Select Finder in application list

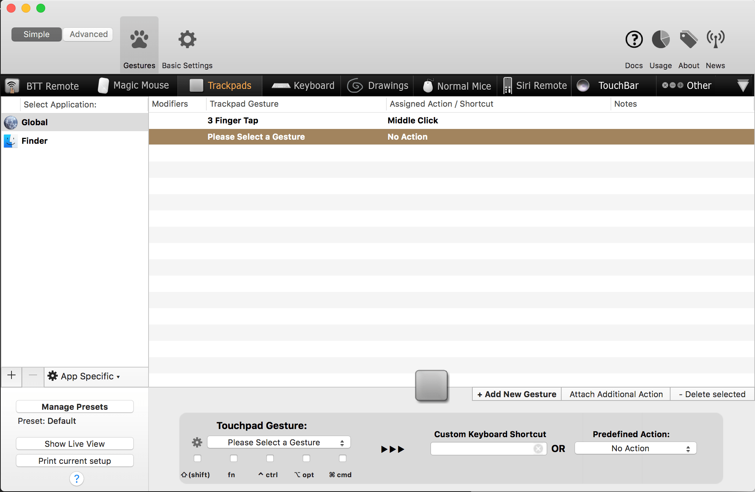click(74, 141)
